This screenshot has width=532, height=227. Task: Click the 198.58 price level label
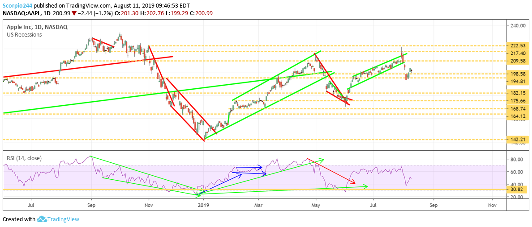click(517, 74)
